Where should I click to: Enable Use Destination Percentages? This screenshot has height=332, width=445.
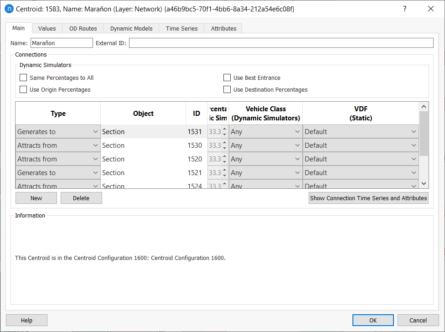click(x=227, y=89)
